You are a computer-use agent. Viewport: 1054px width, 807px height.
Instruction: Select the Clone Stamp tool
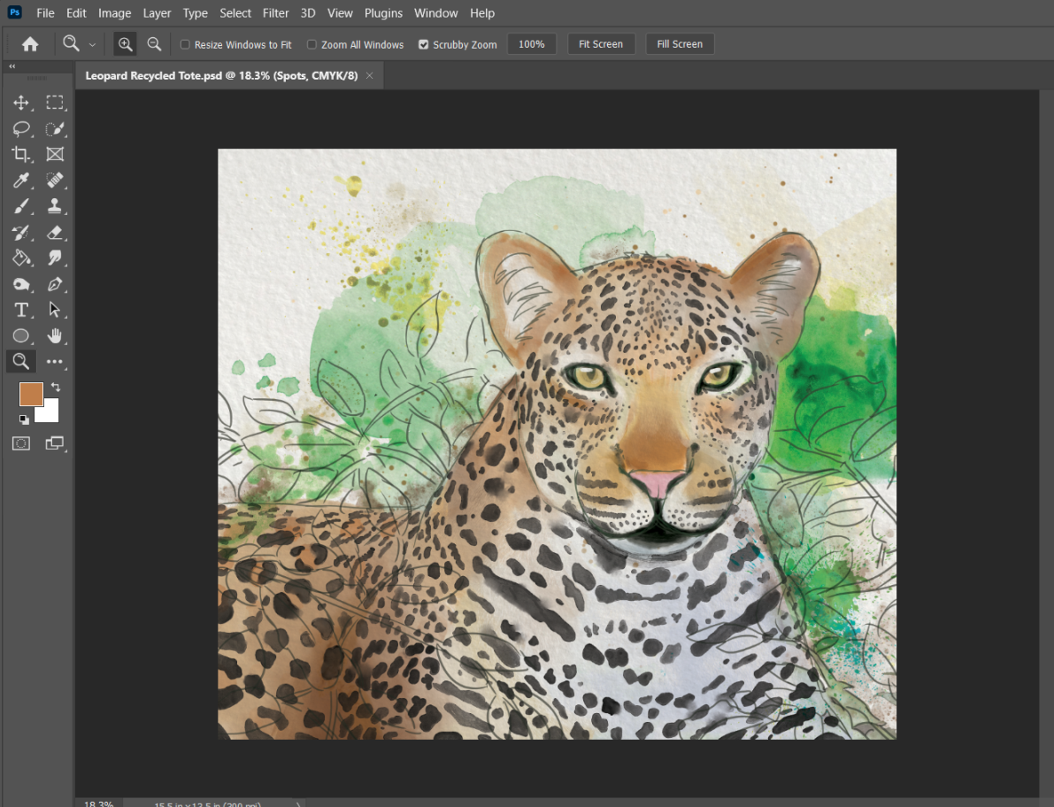tap(55, 206)
